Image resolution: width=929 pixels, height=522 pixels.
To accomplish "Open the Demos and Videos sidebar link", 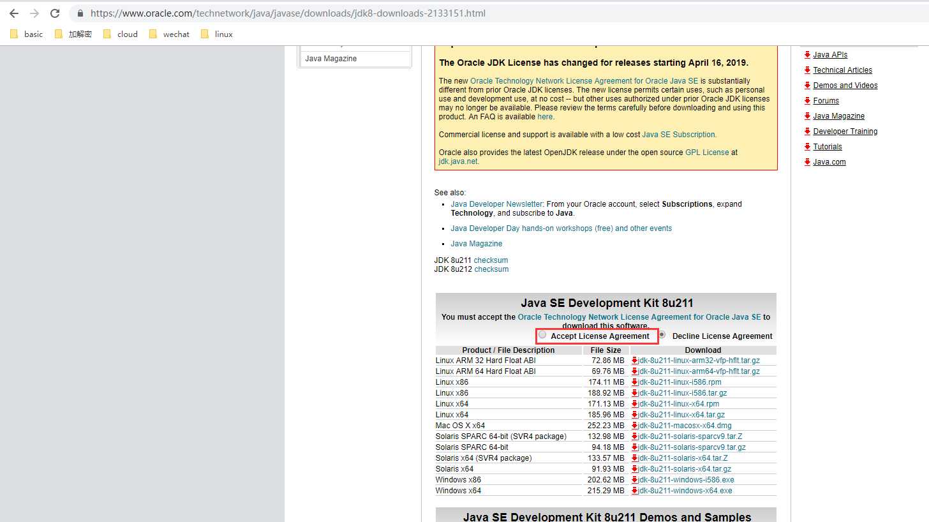I will (845, 86).
